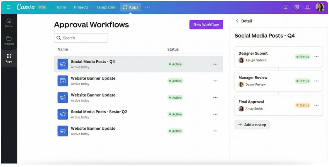This screenshot has height=167, width=329.
Task: Click the present screen monitor icon
Action: tap(286, 7)
